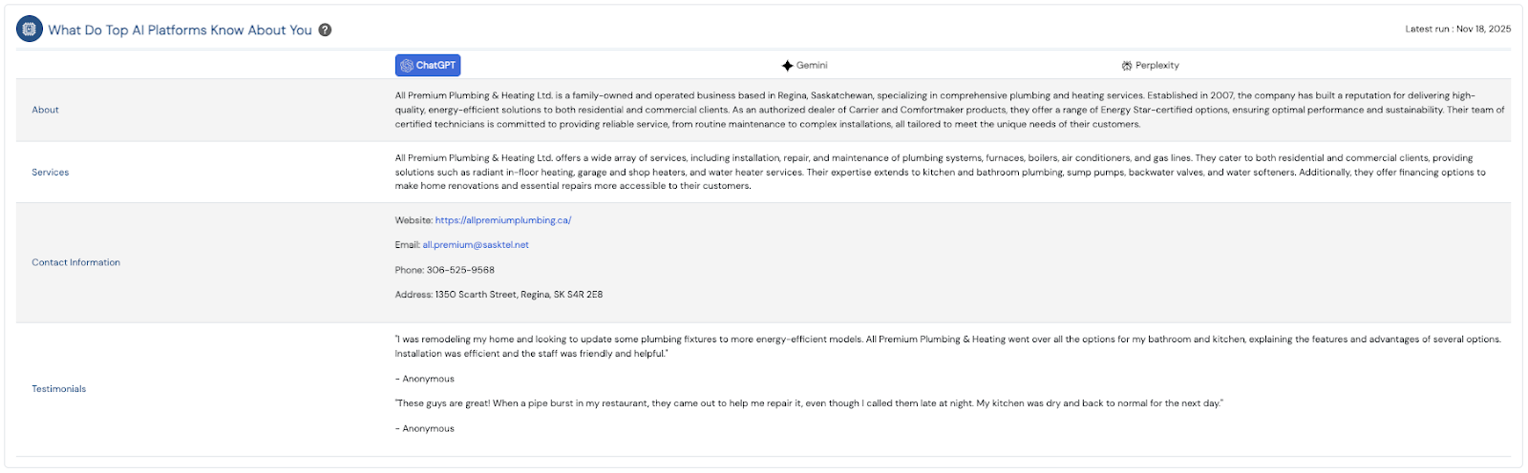Select the Services row label
The width and height of the screenshot is (1528, 473).
51,173
